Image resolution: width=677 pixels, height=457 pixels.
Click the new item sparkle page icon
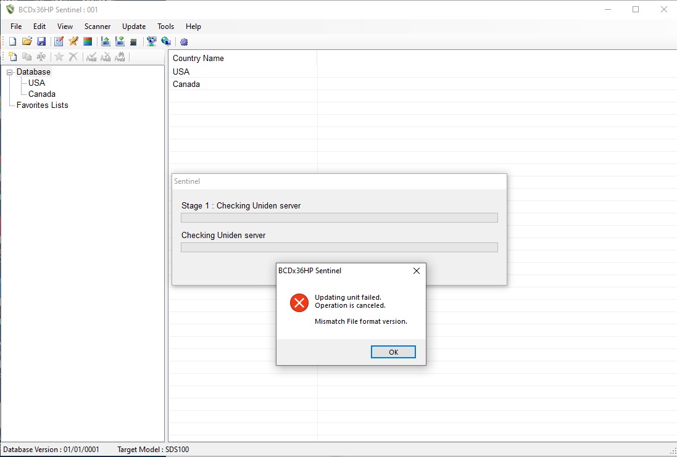(x=12, y=57)
